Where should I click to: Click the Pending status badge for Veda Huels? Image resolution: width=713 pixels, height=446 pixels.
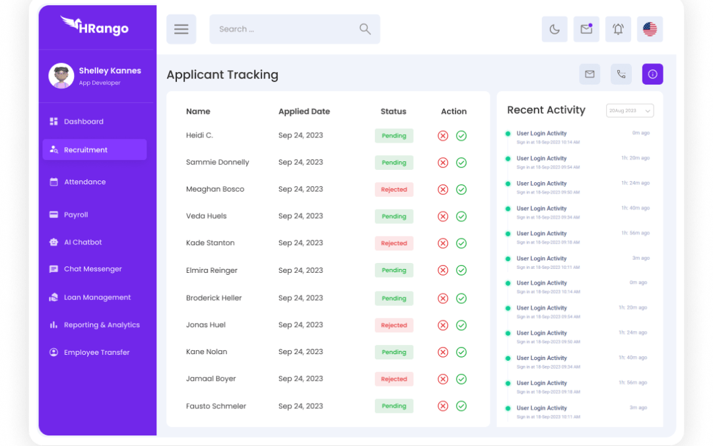[394, 217]
